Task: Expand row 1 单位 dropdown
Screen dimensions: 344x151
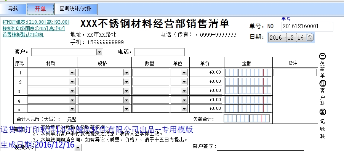Action: (184, 73)
